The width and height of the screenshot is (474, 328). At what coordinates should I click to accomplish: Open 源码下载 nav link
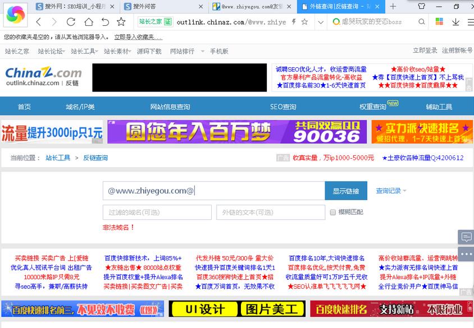(x=149, y=51)
